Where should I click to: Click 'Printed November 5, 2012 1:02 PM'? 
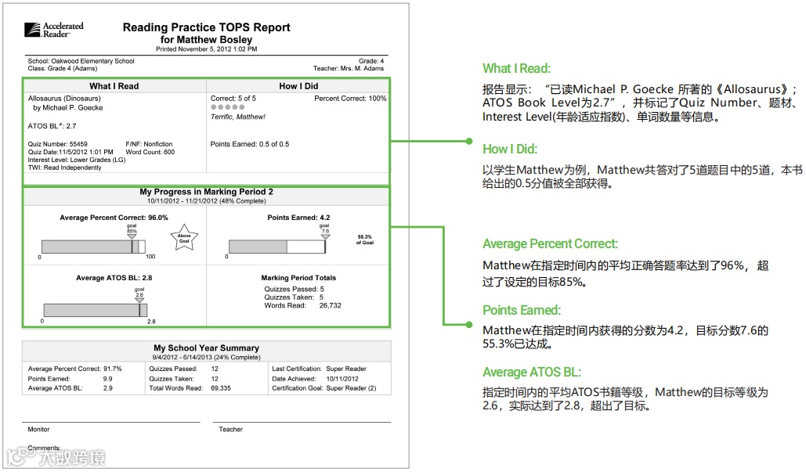(206, 49)
